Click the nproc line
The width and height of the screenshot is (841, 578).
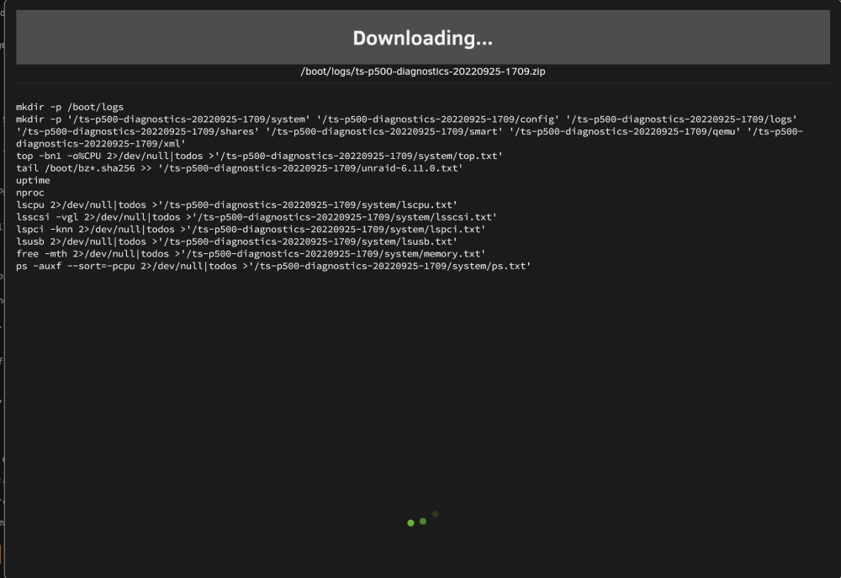[30, 193]
